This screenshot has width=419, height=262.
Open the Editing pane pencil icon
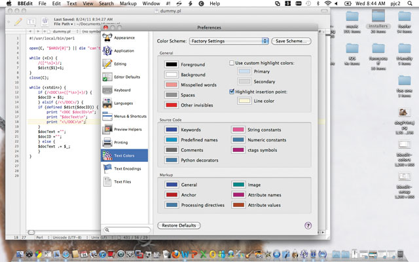pyautogui.click(x=107, y=64)
